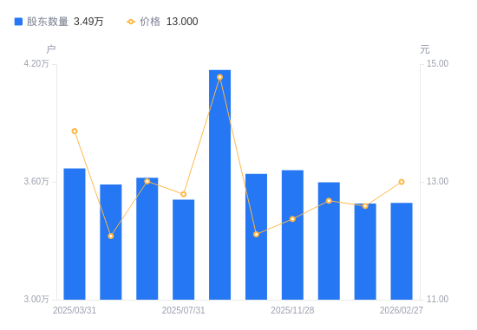Click the peak price point near 15.00
The image size is (477, 330).
click(220, 77)
